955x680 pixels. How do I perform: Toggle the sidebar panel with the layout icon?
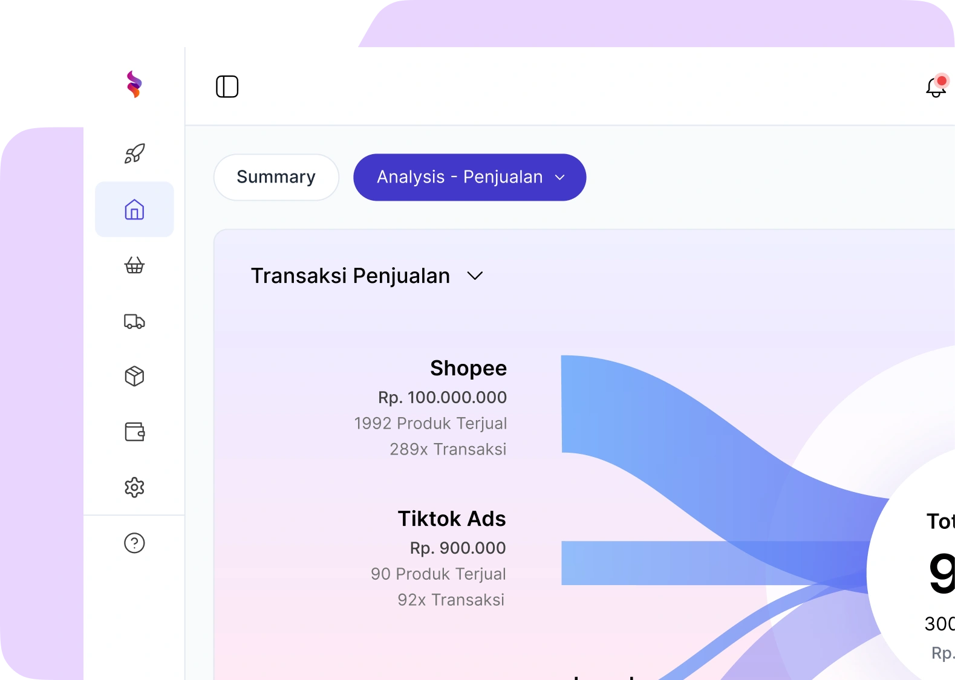click(227, 86)
